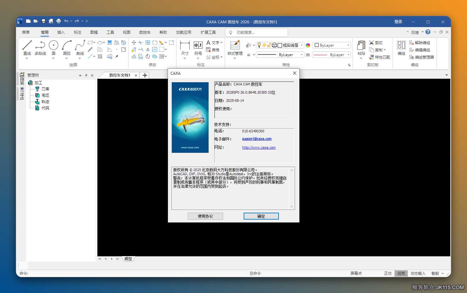This screenshot has width=467, height=293.
Task: Add a new document tab with plus
Action: [x=145, y=75]
